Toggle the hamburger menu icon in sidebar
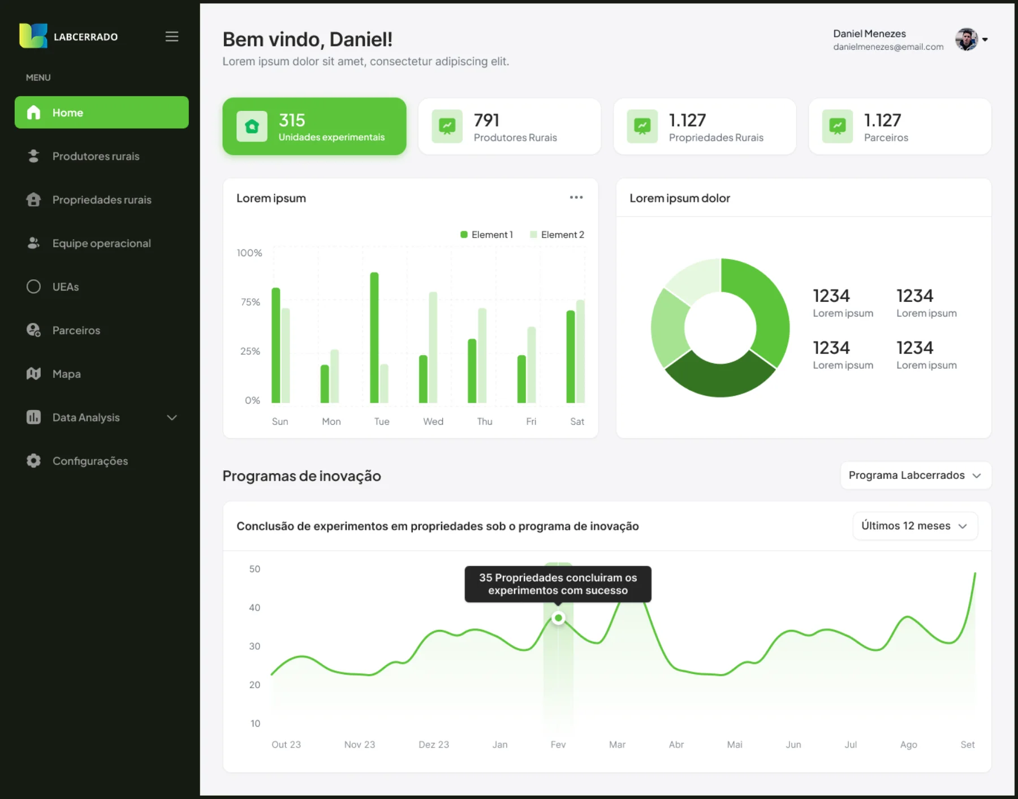 click(x=172, y=37)
